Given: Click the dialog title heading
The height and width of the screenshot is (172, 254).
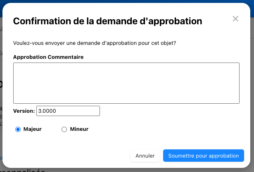Looking at the screenshot, I should 108,21.
